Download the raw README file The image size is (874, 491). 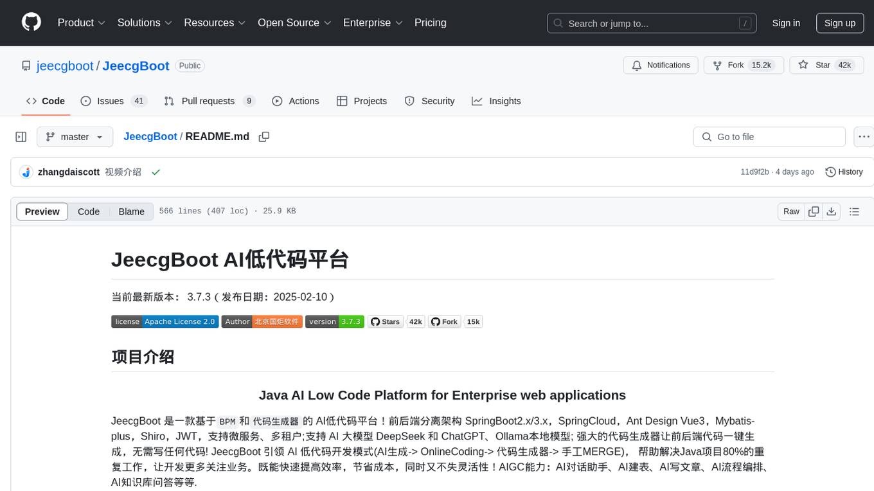831,211
